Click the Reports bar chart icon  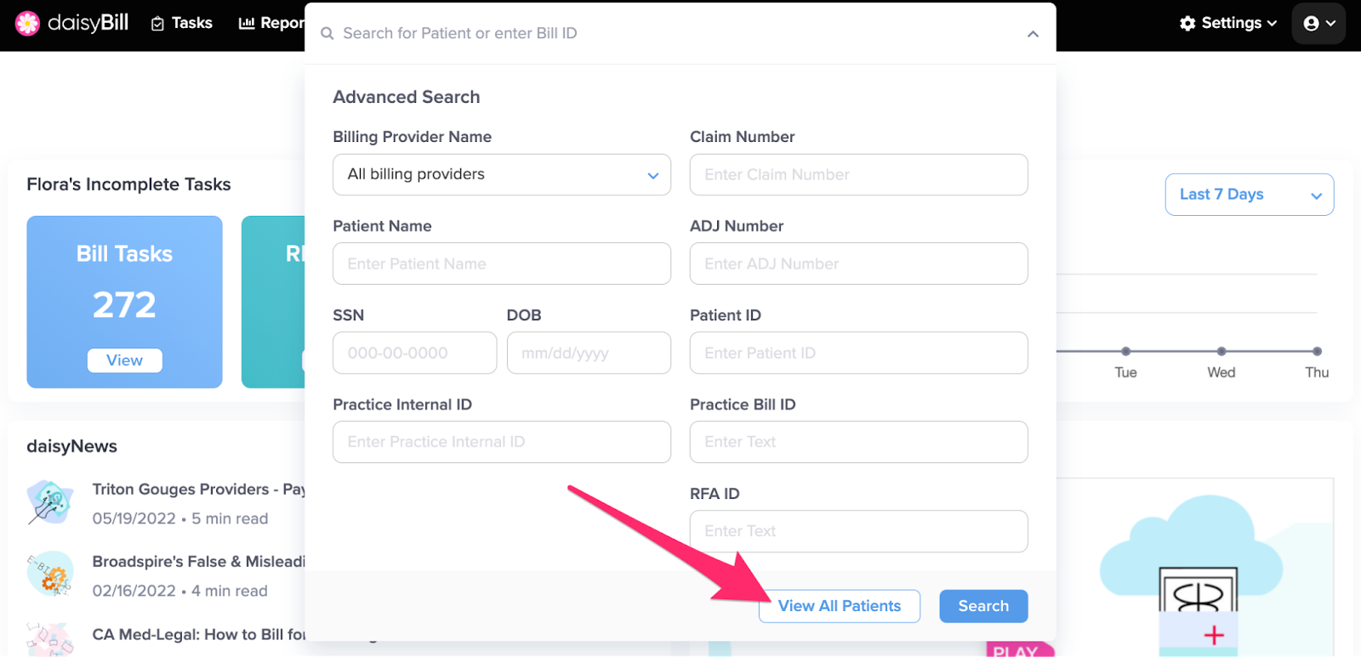click(247, 24)
